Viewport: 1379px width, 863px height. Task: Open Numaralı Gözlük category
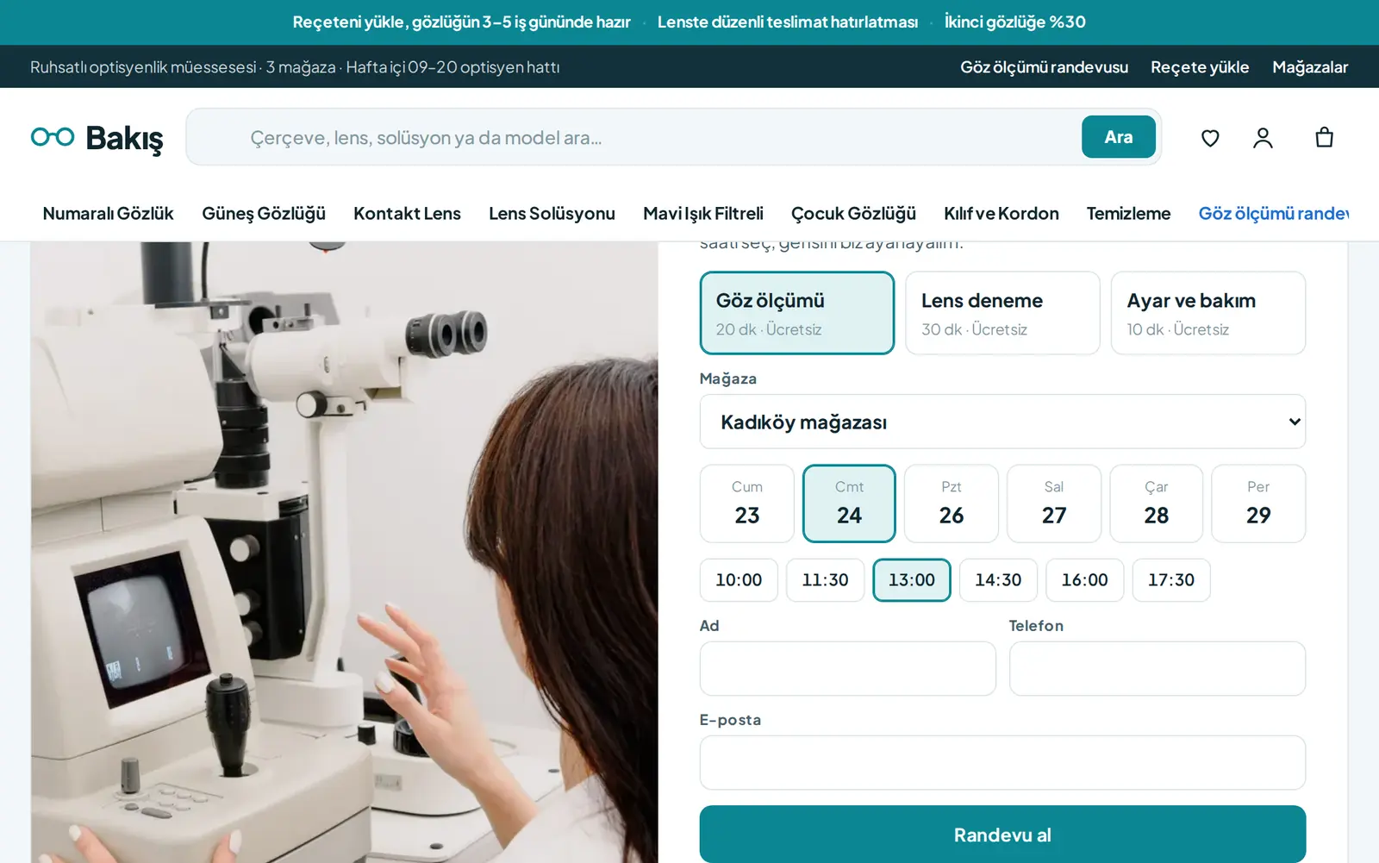[109, 214]
